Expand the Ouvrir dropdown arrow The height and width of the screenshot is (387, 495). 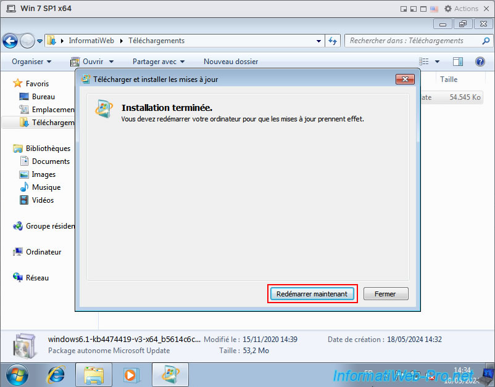click(111, 62)
